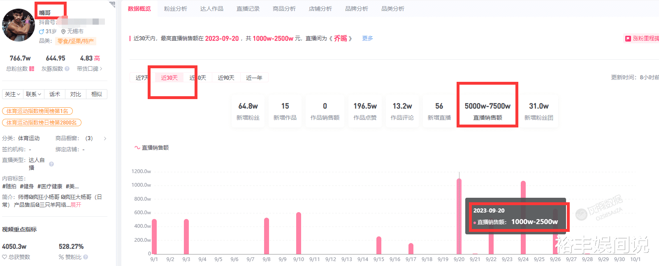Open the QR code icon on the profile card
659x266 pixels.
pos(112,4)
